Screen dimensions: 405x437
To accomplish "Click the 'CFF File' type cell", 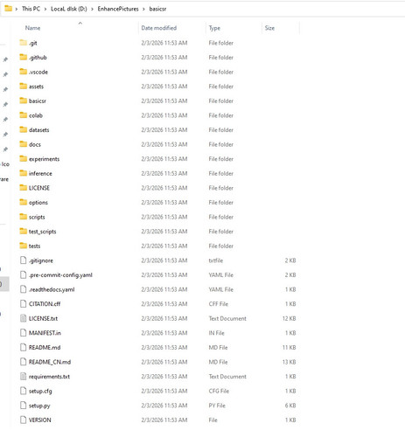I will pos(219,304).
